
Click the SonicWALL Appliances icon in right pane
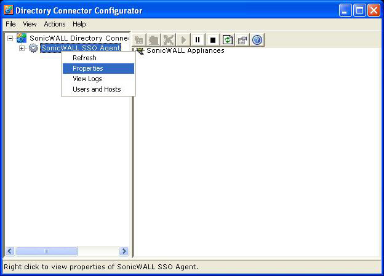pyautogui.click(x=140, y=51)
